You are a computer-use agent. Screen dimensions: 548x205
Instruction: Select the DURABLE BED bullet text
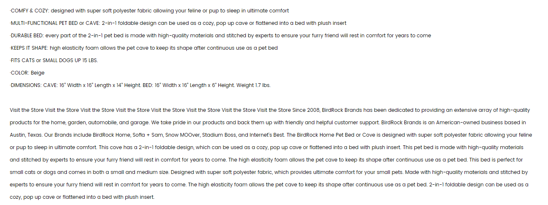coord(220,36)
